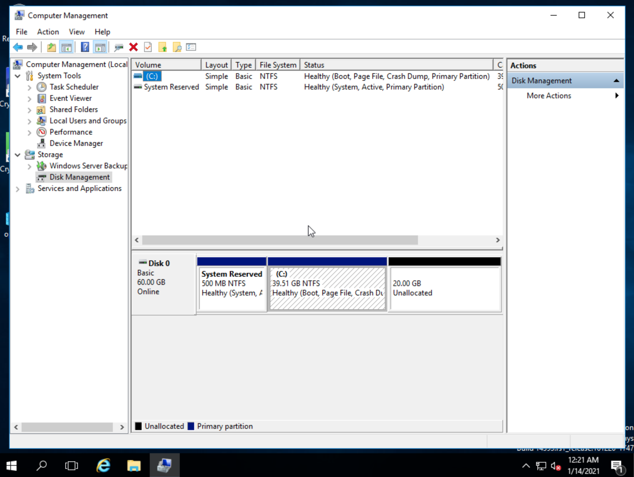Click the Stop icon in toolbar
634x477 pixels.
(x=133, y=47)
